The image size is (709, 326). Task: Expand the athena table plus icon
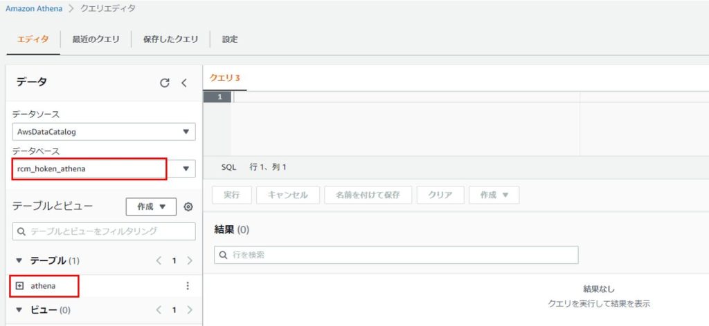[19, 286]
